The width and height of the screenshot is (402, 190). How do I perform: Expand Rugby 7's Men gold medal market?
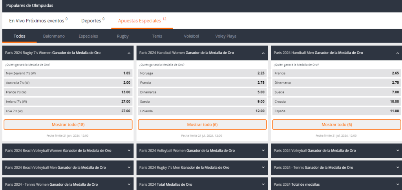click(x=263, y=167)
